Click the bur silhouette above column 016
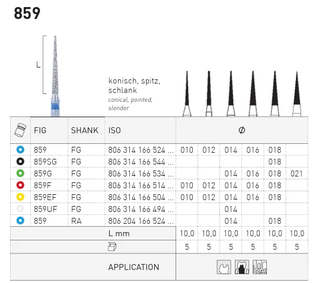 point(253,94)
